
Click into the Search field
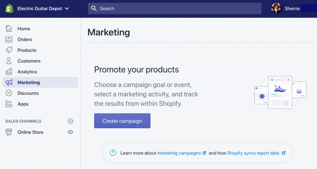175,9
